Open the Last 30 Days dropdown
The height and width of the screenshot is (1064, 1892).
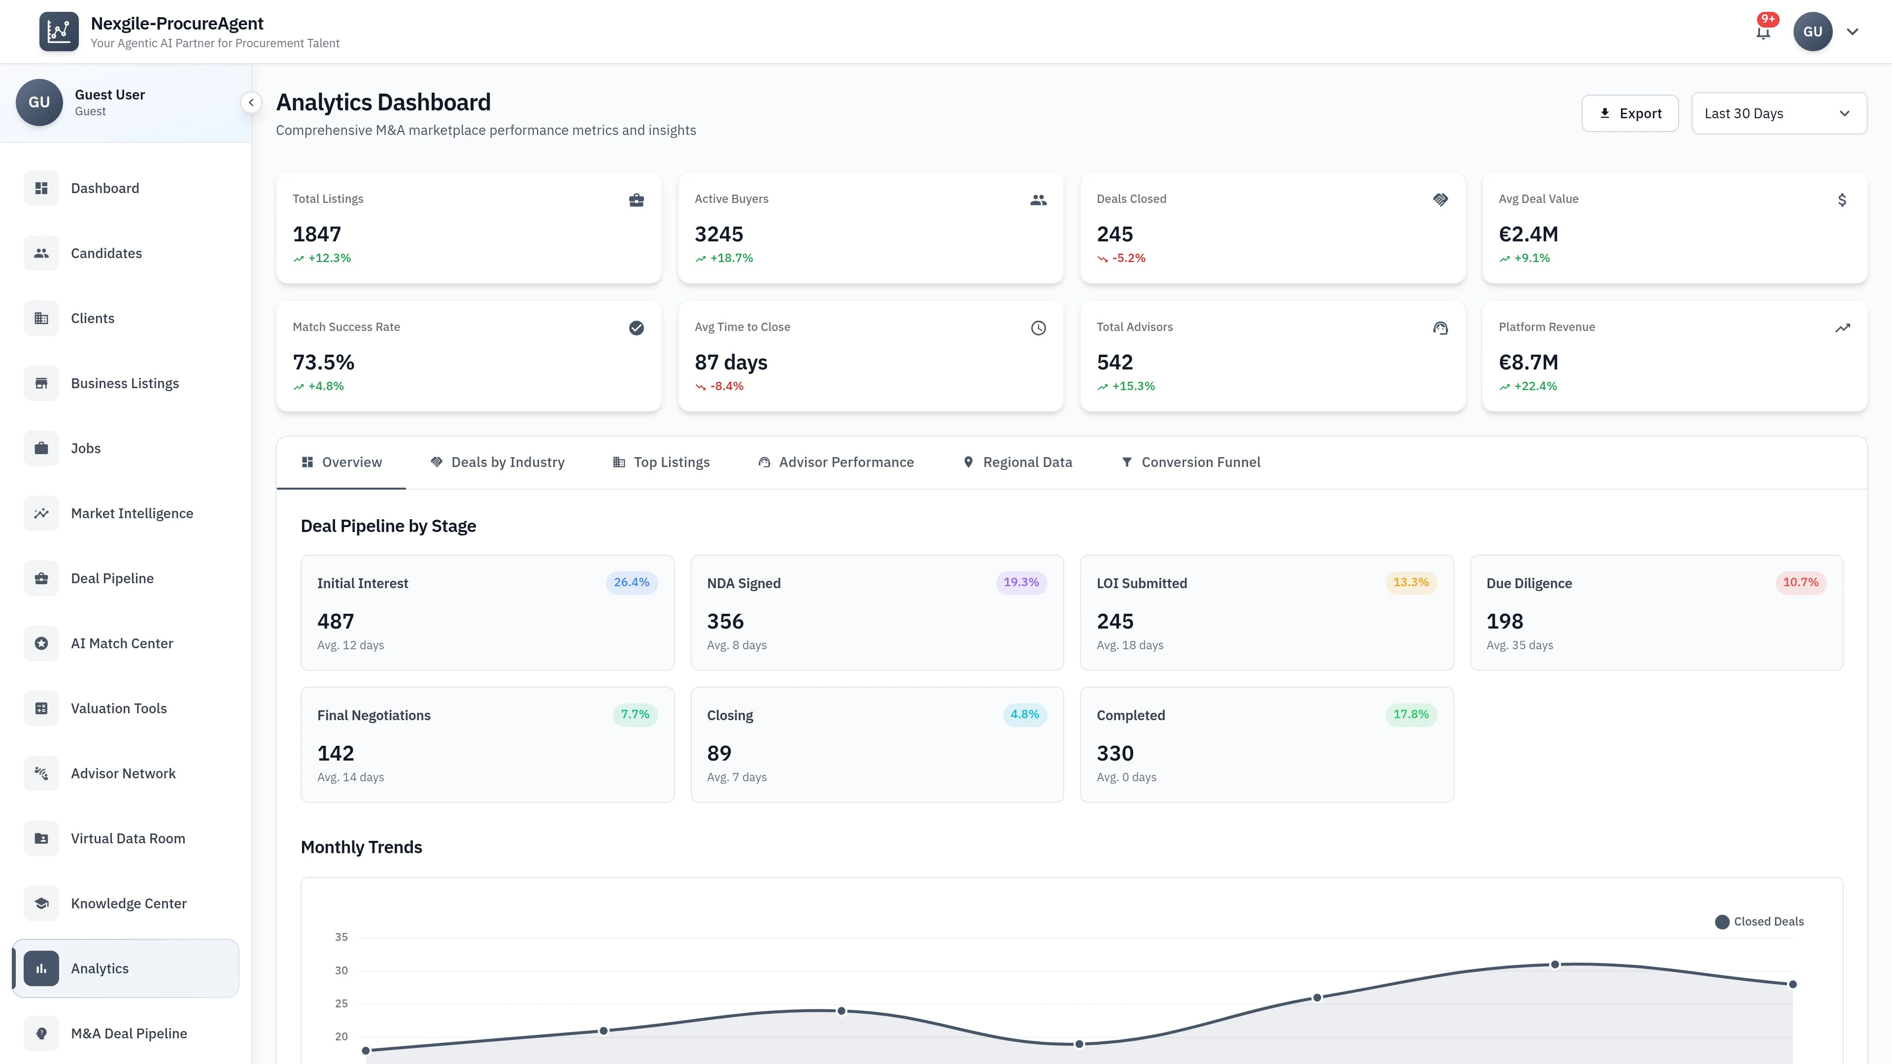[1779, 113]
